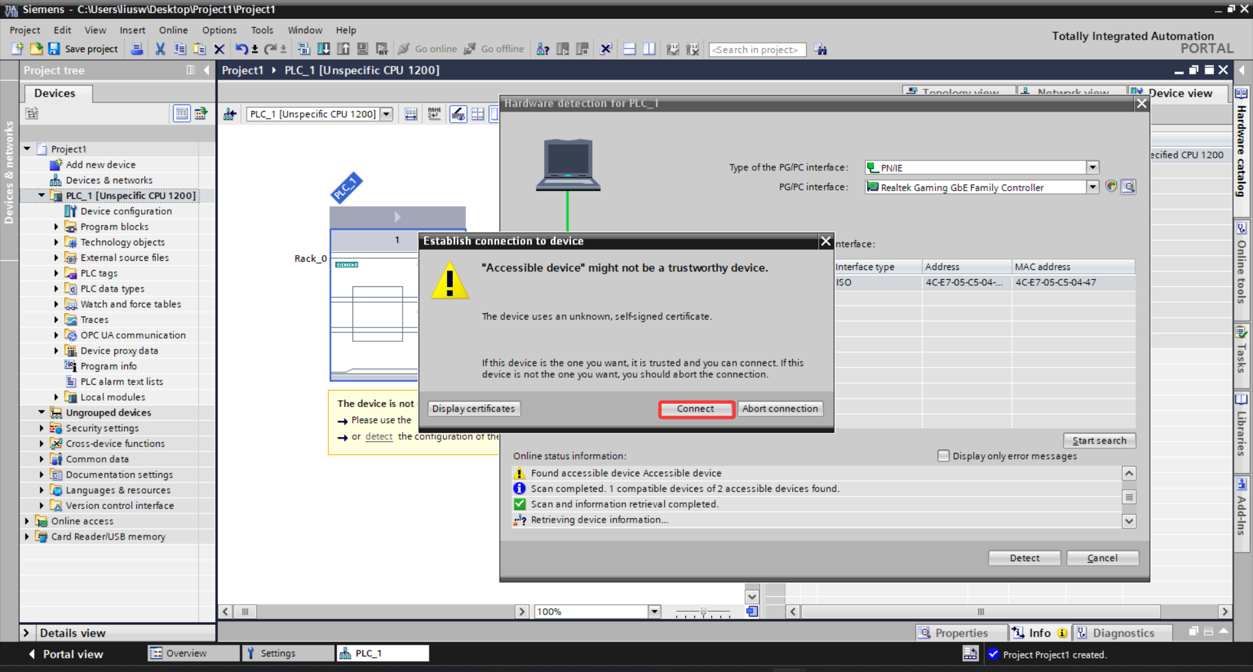The image size is (1253, 672).
Task: Click the Compile icon in toolbar
Action: [x=303, y=49]
